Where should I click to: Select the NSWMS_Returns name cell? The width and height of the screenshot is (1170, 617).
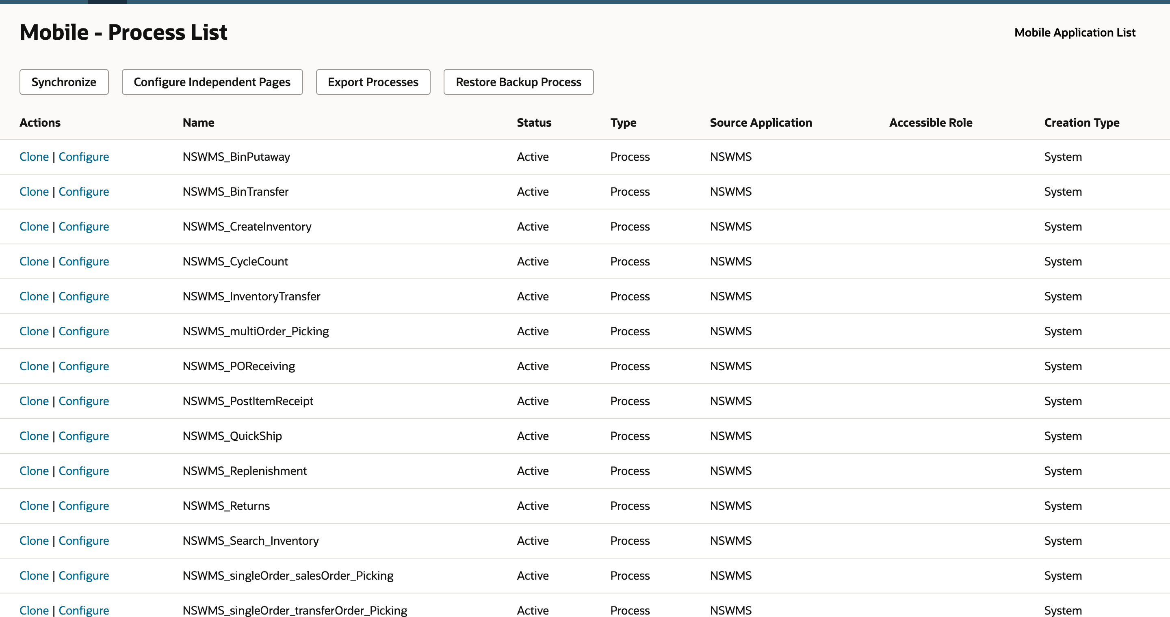[226, 506]
